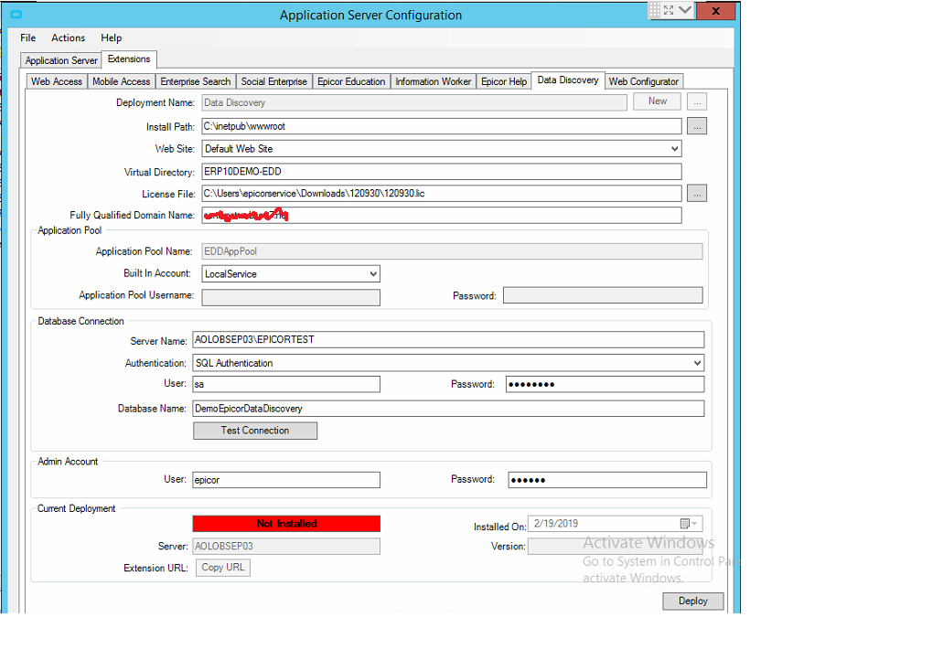Click the Admin Account group heading
Screen dimensions: 932x671
68,462
